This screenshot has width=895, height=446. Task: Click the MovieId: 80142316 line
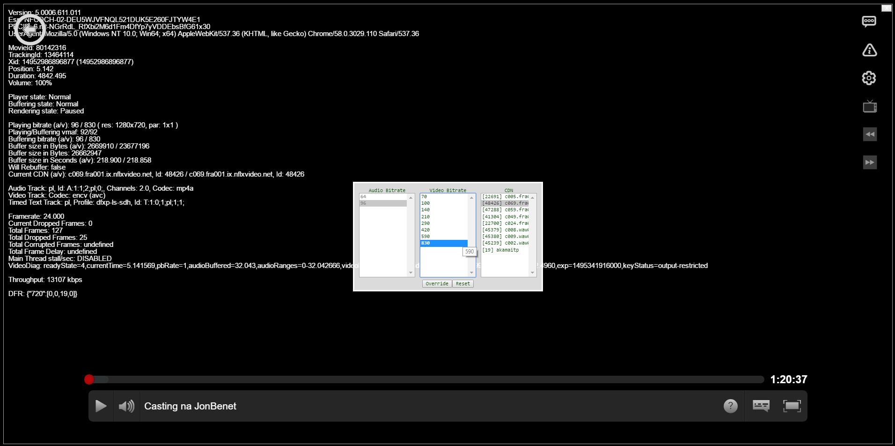(x=37, y=48)
